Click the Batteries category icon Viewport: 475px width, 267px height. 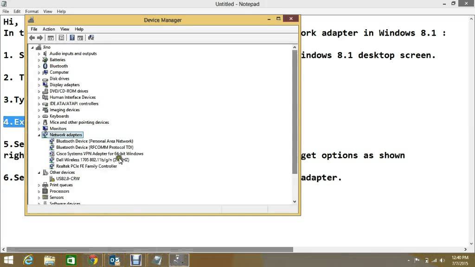click(45, 60)
